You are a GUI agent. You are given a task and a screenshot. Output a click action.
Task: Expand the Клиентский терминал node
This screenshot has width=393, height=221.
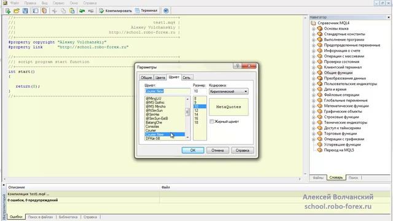pyautogui.click(x=313, y=68)
